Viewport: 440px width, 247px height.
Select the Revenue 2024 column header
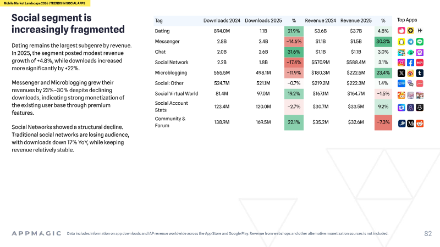[x=321, y=21]
